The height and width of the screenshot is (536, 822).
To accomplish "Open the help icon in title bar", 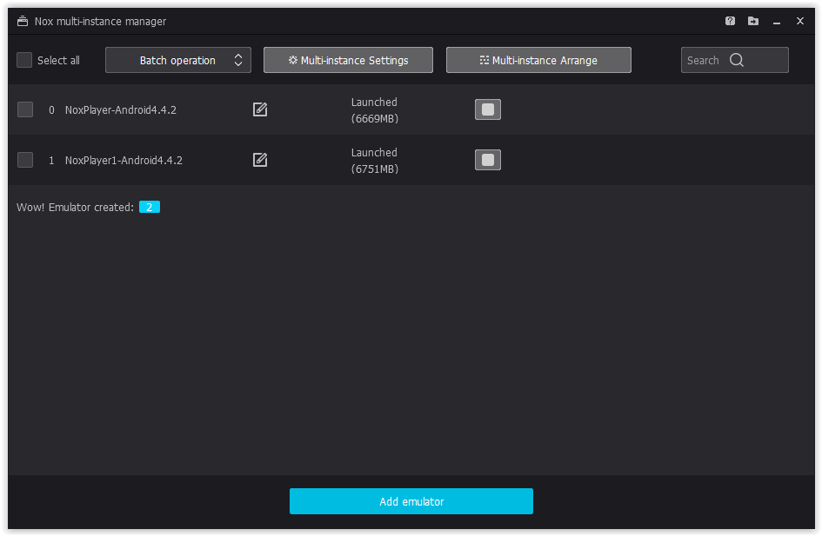I will pyautogui.click(x=730, y=21).
